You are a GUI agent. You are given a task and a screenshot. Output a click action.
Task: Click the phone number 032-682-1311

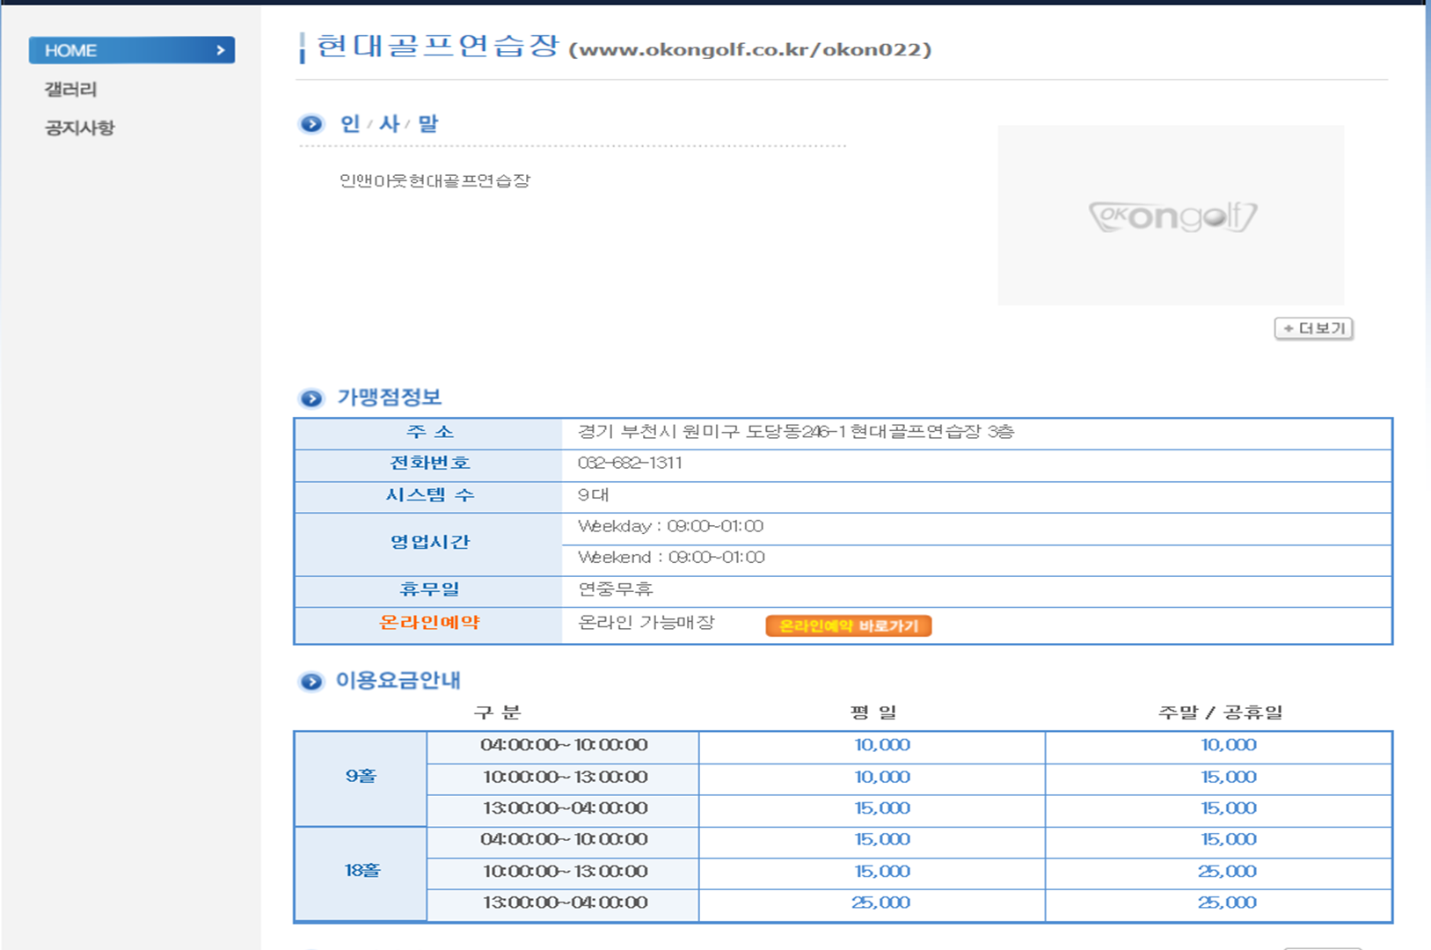(x=630, y=464)
